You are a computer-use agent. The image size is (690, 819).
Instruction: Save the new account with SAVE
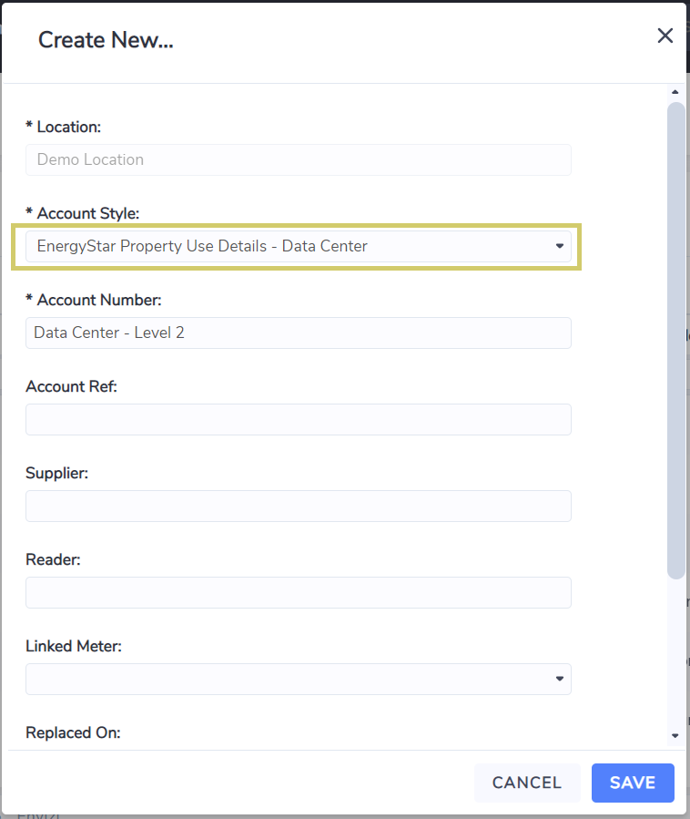click(633, 783)
